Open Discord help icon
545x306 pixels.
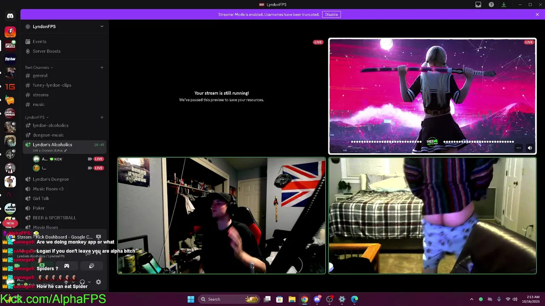[x=491, y=5]
